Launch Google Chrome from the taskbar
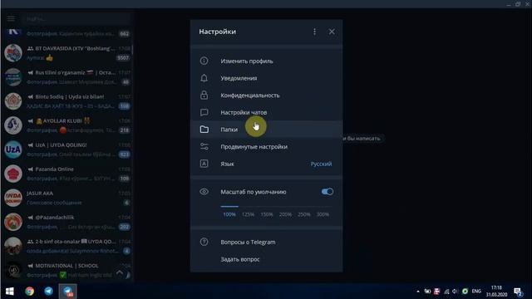 (x=30, y=292)
